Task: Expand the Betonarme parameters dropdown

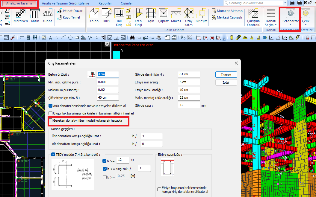Action: pyautogui.click(x=291, y=25)
